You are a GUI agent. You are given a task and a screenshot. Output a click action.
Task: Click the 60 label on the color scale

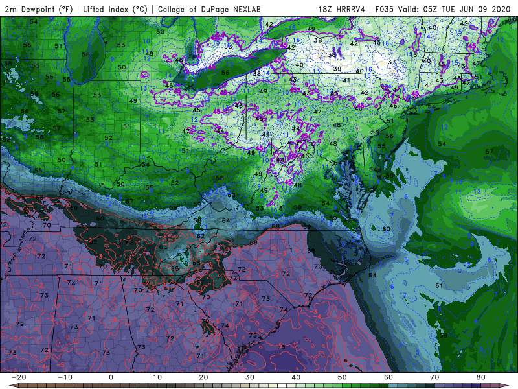point(388,377)
